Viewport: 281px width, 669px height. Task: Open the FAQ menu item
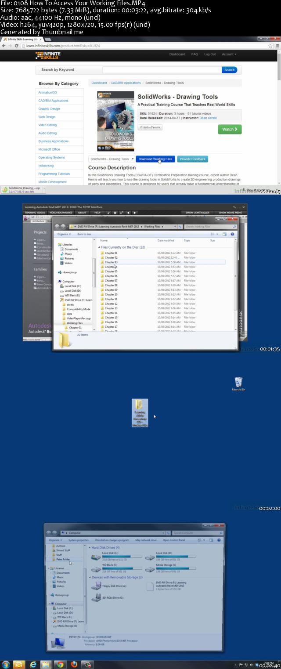(x=195, y=54)
